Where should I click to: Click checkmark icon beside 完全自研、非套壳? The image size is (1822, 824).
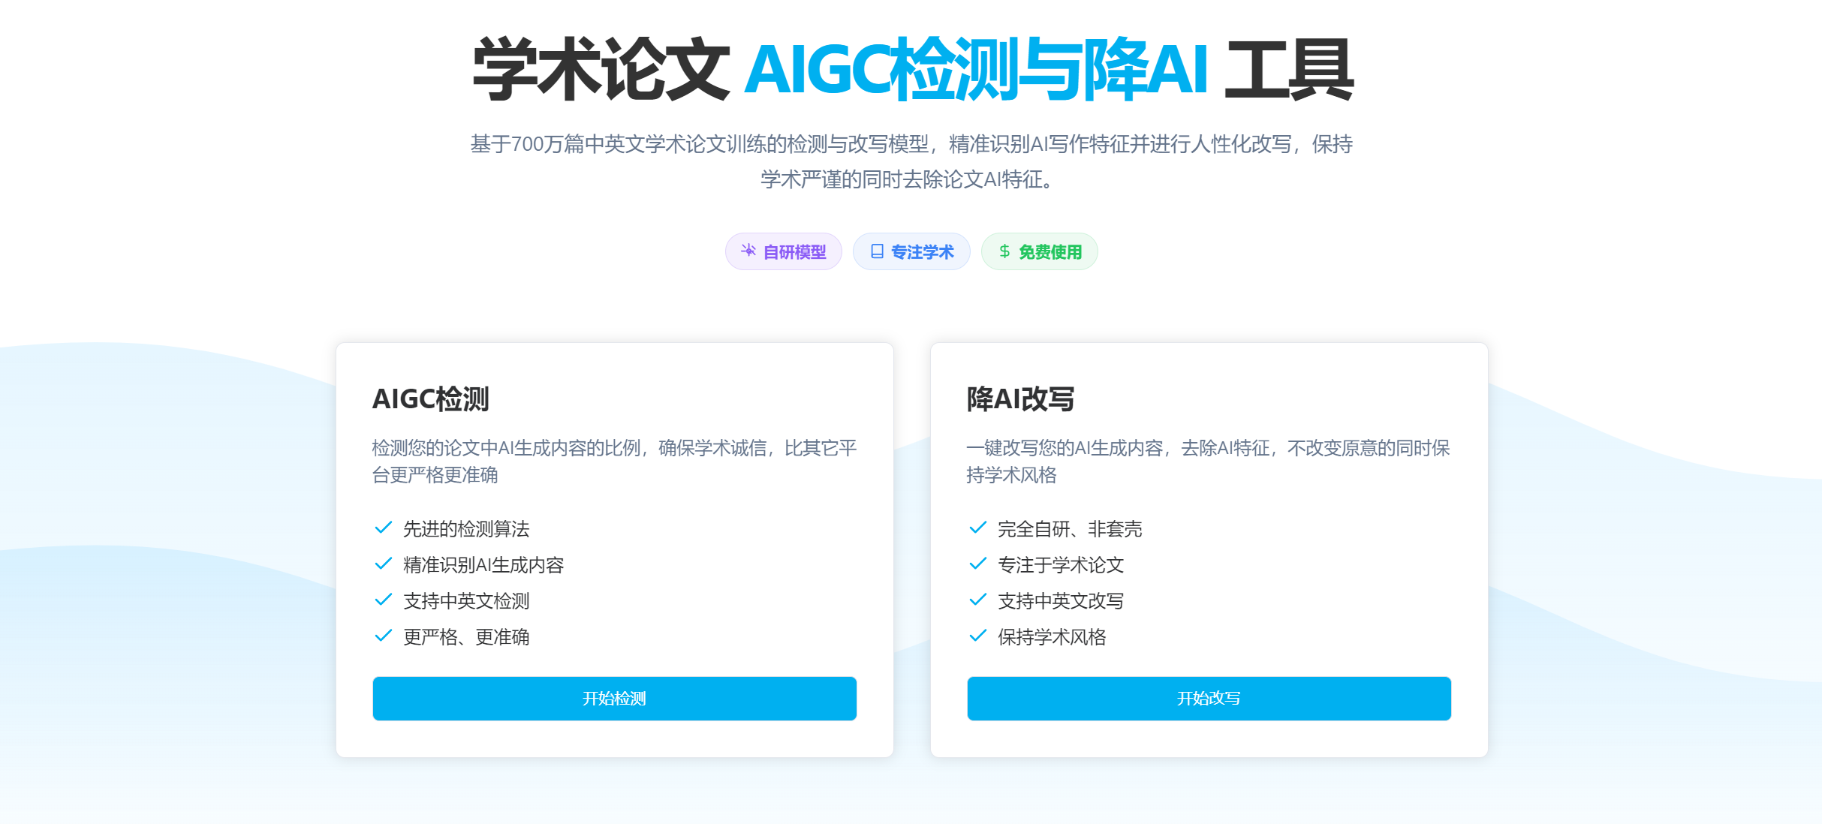coord(978,528)
